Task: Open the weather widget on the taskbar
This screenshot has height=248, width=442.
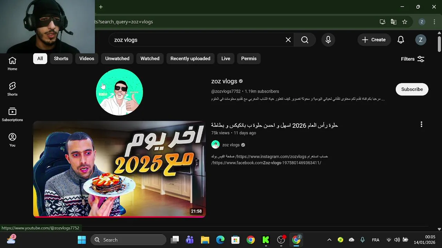Action: pyautogui.click(x=11, y=239)
